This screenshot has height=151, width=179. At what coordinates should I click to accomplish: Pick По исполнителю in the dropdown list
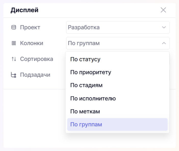click(x=93, y=98)
